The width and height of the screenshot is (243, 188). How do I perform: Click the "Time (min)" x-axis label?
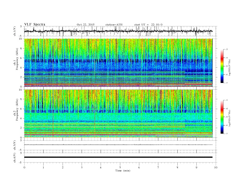click(123, 170)
